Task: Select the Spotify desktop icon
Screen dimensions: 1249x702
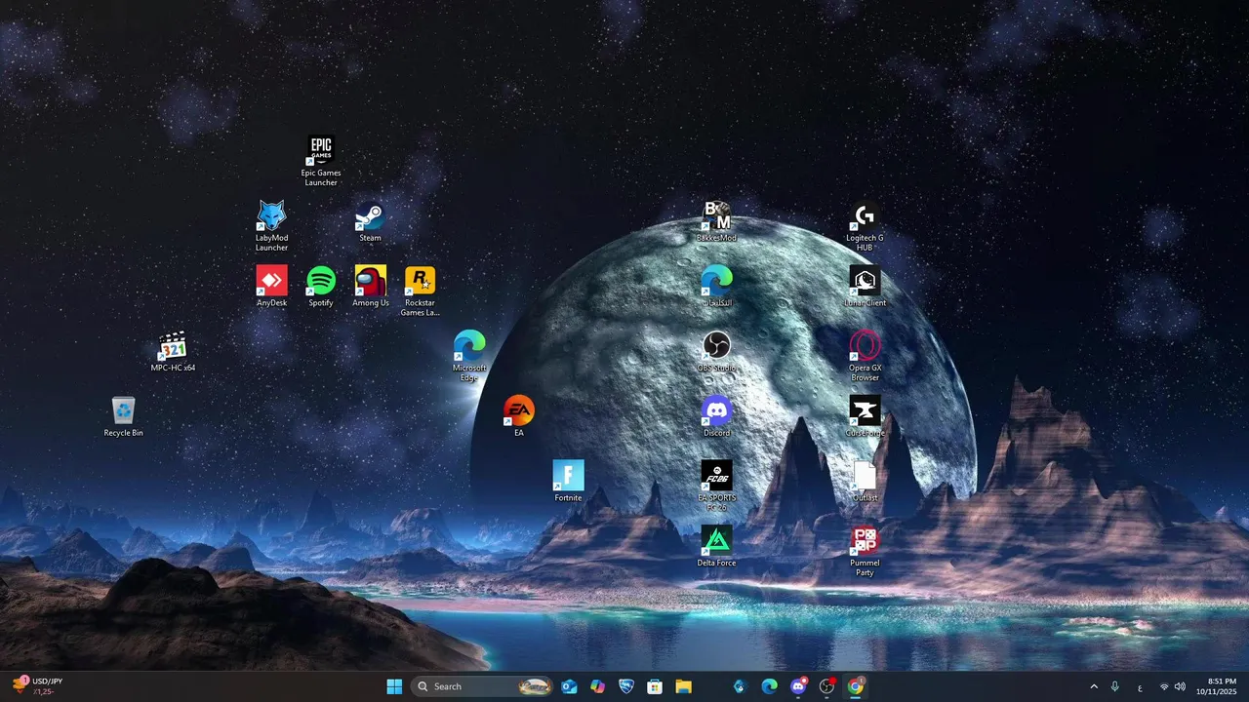Action: [x=321, y=287]
